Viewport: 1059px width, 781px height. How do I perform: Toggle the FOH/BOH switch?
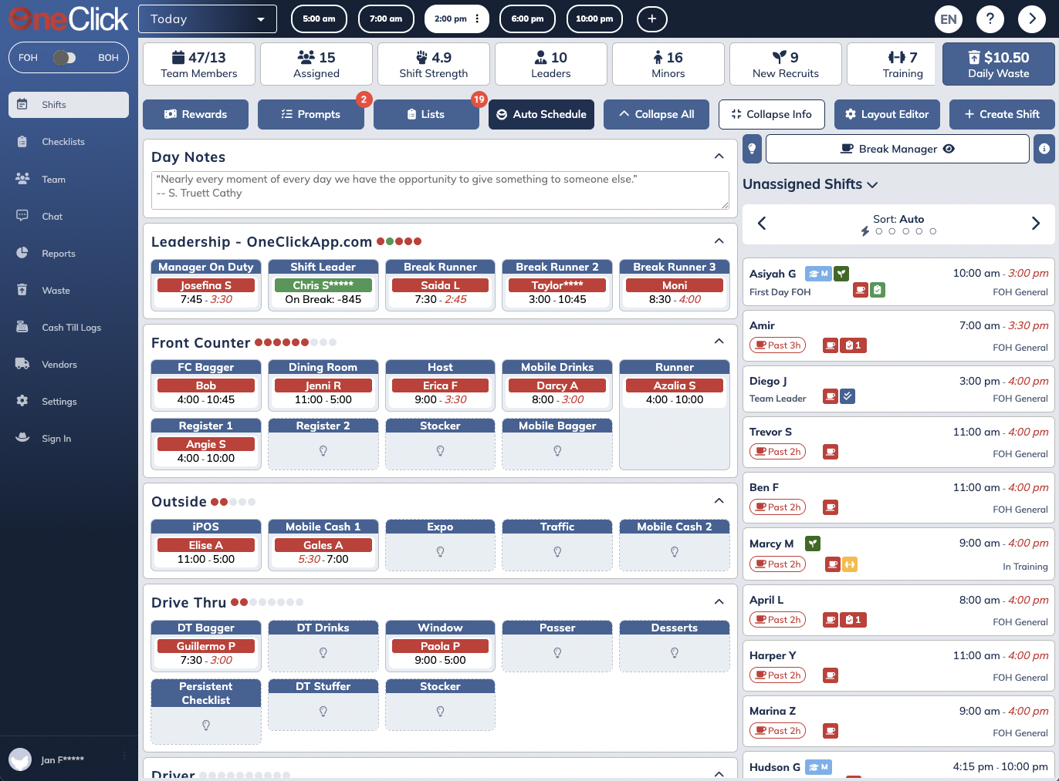tap(64, 58)
